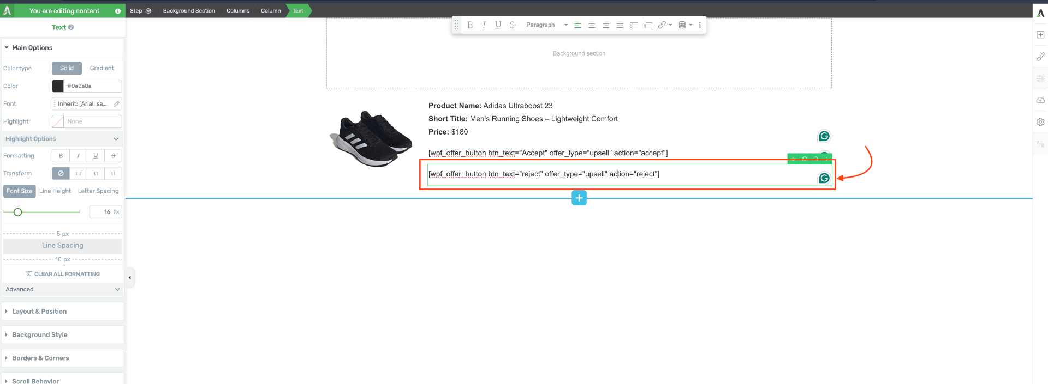Click Clear All Formatting
Image resolution: width=1048 pixels, height=384 pixels.
click(x=63, y=274)
